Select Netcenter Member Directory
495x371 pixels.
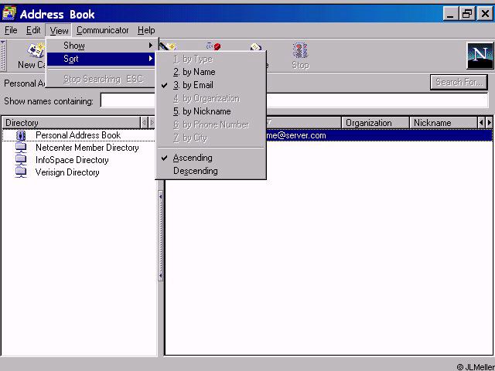87,148
